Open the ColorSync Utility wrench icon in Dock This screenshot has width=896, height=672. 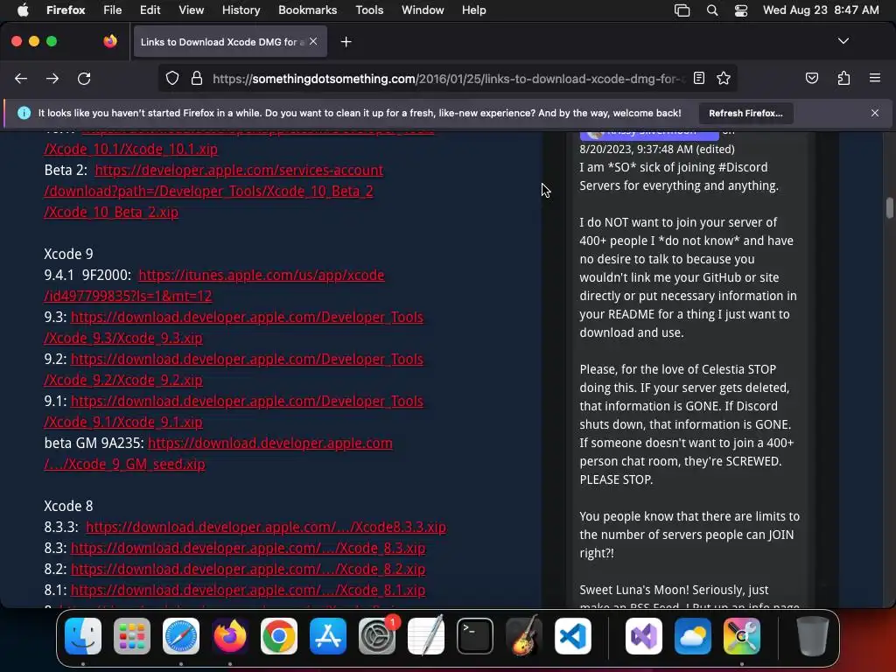pyautogui.click(x=742, y=635)
